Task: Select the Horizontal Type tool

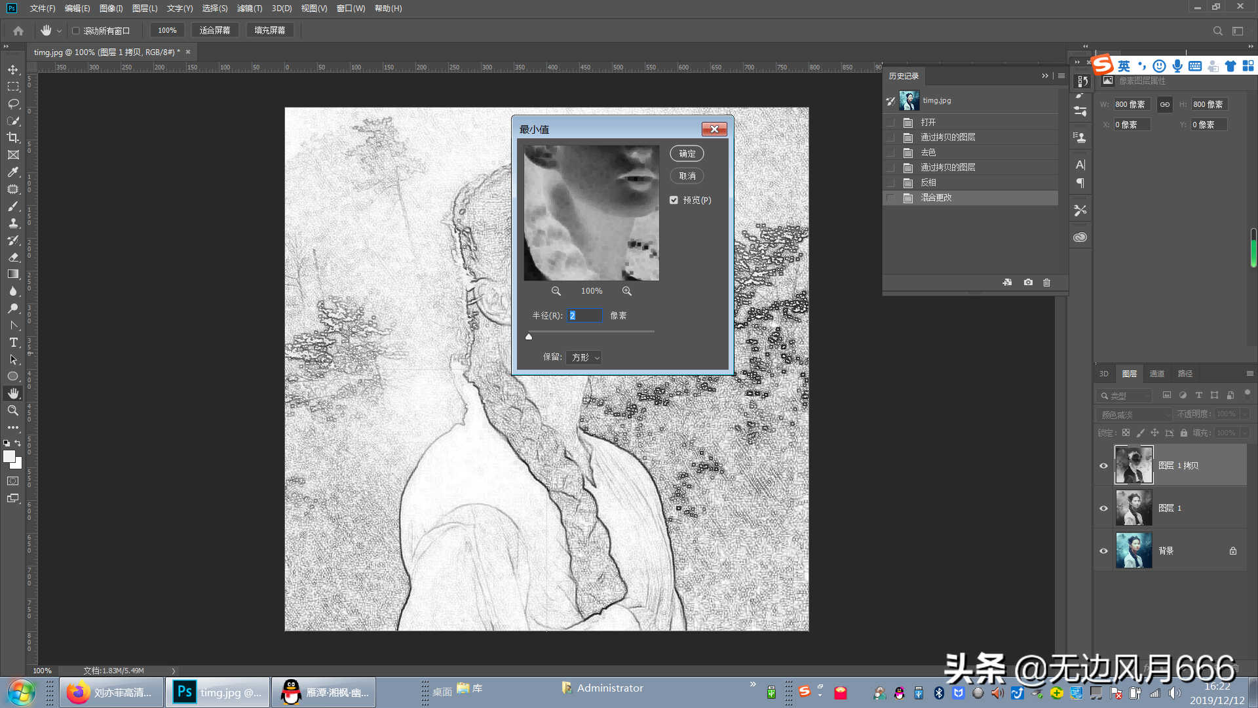Action: click(x=13, y=342)
